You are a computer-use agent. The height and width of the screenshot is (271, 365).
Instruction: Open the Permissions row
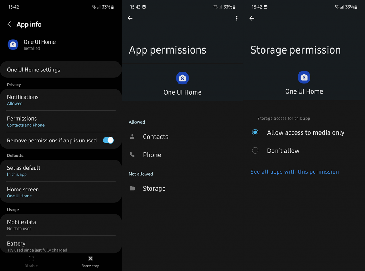click(61, 121)
